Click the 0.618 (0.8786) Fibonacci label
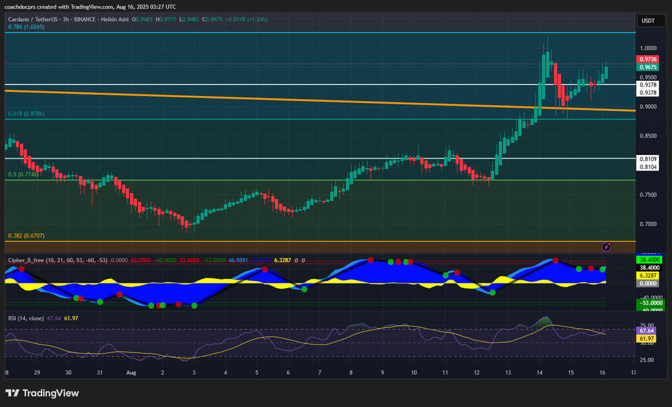This screenshot has width=672, height=407. [x=26, y=114]
